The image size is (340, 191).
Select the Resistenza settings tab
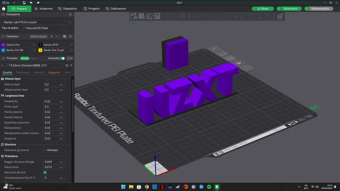pos(23,73)
